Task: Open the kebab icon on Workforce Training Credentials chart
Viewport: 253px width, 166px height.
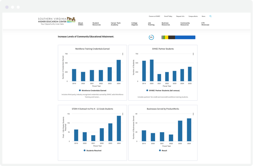Action: coord(123,54)
